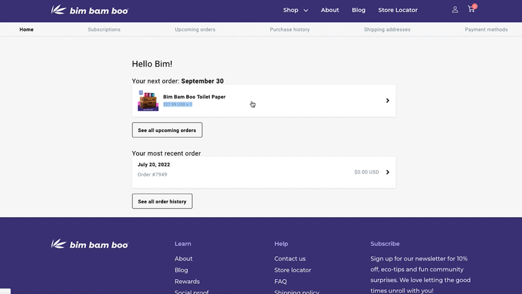Go to About in top navigation
The height and width of the screenshot is (294, 522).
tap(330, 10)
